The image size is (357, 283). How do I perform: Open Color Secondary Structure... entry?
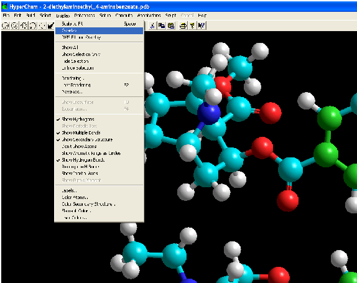pyautogui.click(x=99, y=204)
